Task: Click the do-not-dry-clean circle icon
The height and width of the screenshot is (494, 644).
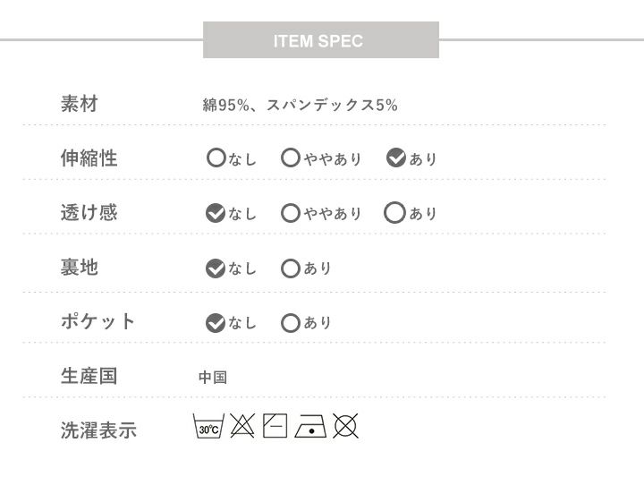Action: 345,426
